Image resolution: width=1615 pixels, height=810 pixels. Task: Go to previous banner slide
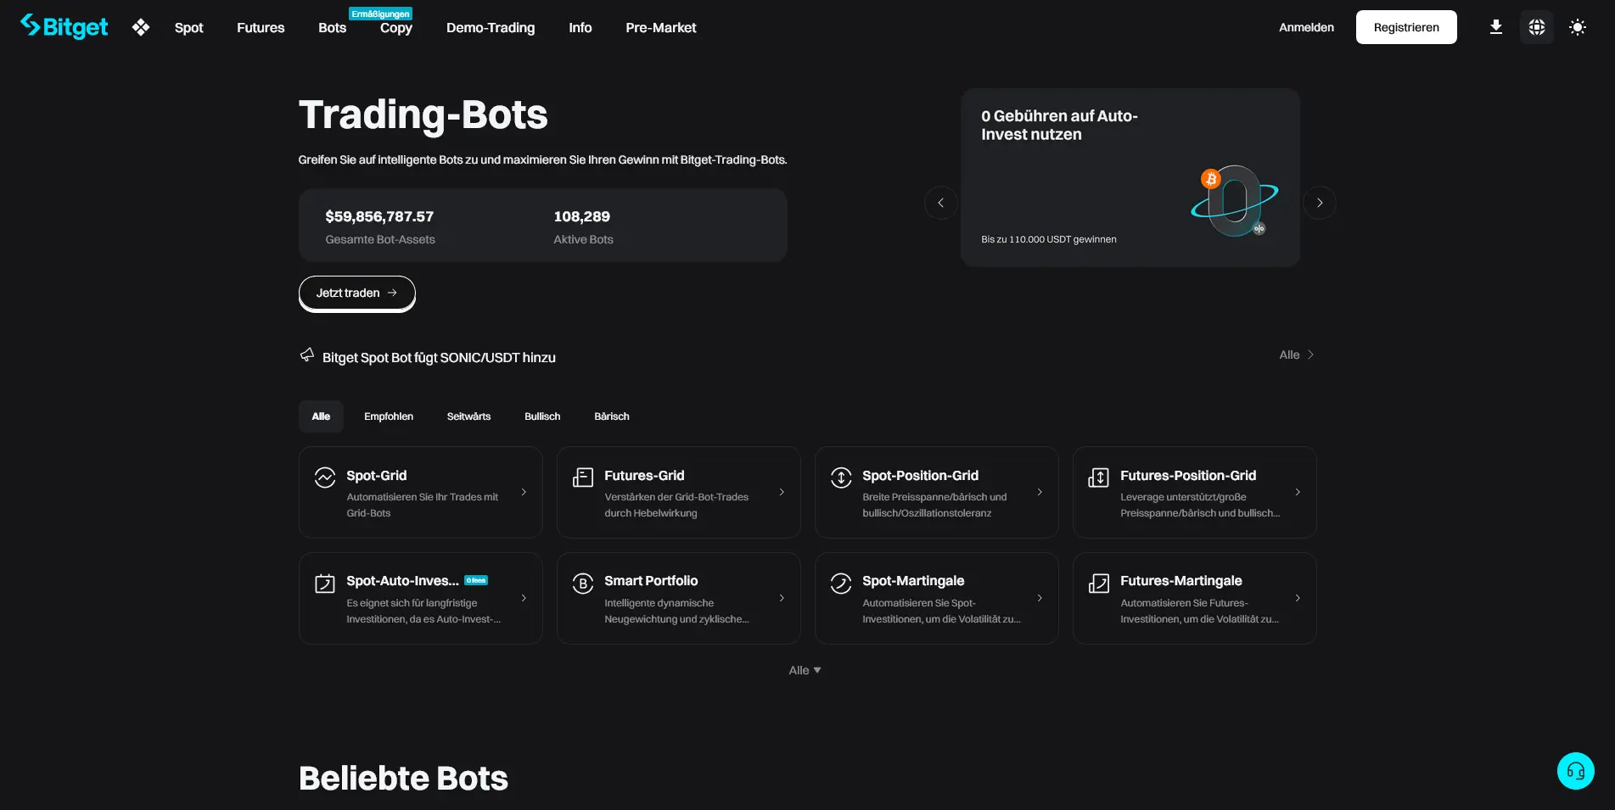tap(940, 203)
